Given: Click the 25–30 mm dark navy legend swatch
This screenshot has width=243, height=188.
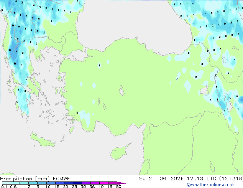Looking at the screenshot, I should pos(77,183).
